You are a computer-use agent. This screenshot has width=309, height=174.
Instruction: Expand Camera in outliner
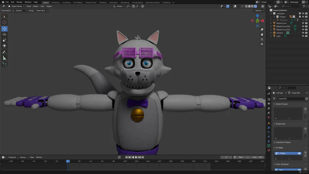pos(271,33)
